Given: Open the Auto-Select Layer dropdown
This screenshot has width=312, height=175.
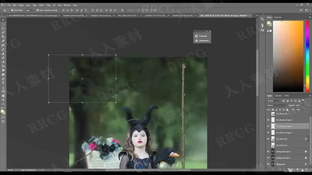Looking at the screenshot, I should point(29,10).
